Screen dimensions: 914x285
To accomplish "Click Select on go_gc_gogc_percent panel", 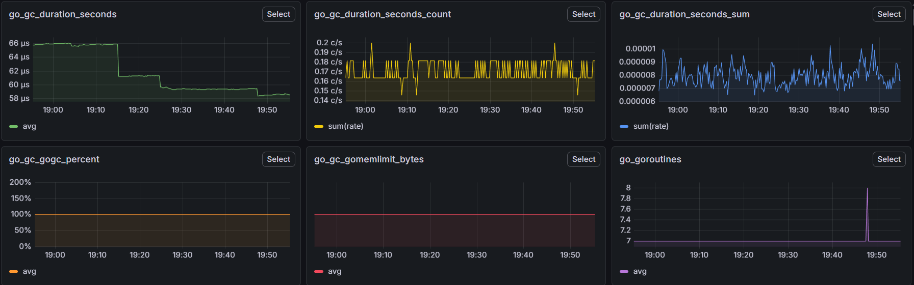I will [x=278, y=159].
